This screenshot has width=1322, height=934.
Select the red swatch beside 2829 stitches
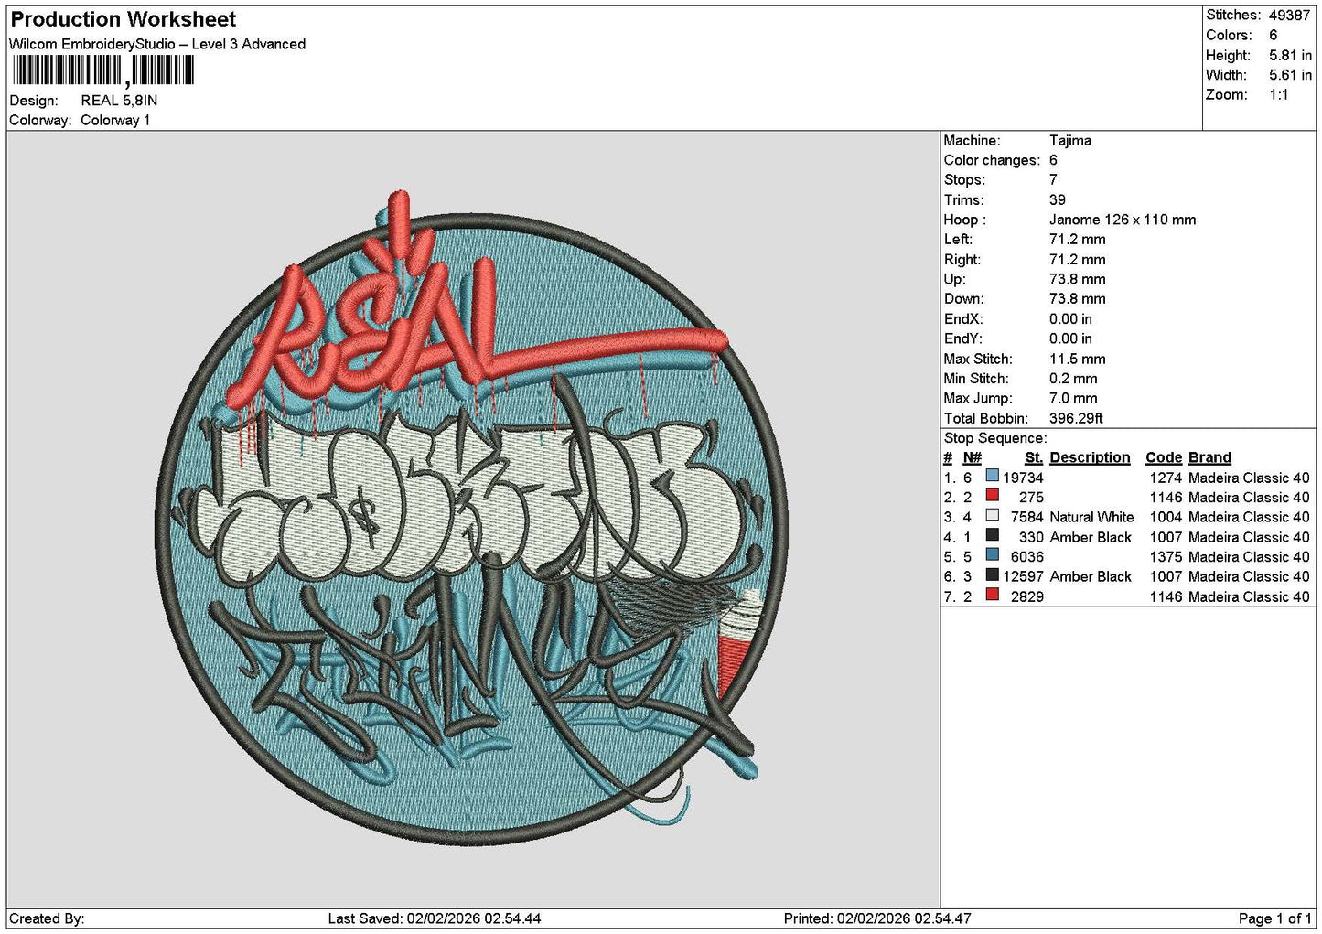coord(992,596)
